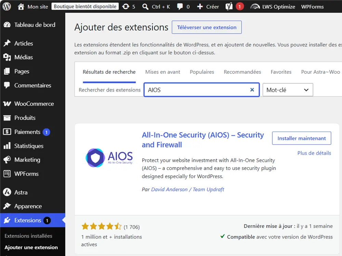342x256 pixels.
Task: Open the comments bubble icon in the admin bar
Action: (180, 6)
